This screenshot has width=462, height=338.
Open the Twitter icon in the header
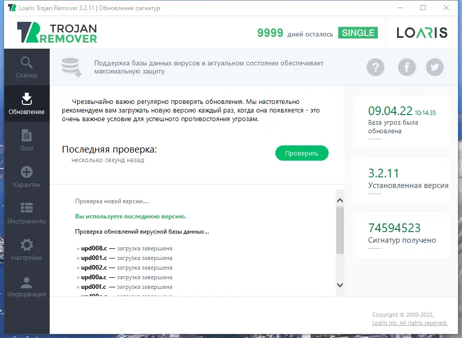[435, 66]
